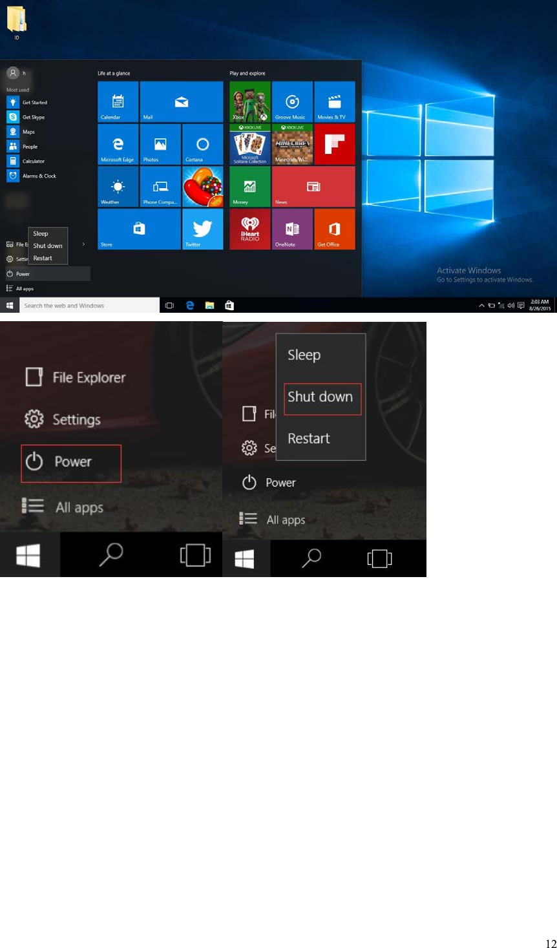Image resolution: width=557 pixels, height=948 pixels.
Task: Open the Action Center notification icon
Action: point(521,306)
